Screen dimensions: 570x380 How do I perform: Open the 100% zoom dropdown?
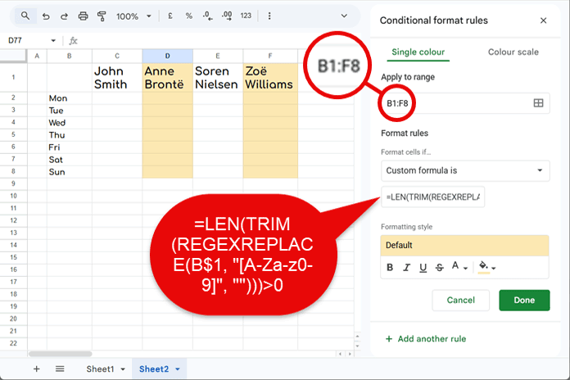click(133, 16)
